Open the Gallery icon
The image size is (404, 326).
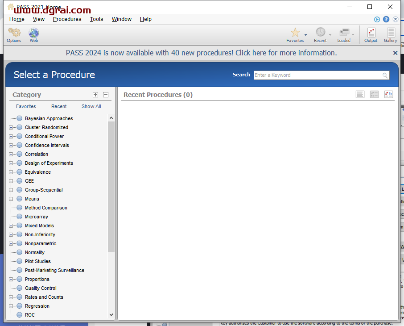click(x=391, y=35)
